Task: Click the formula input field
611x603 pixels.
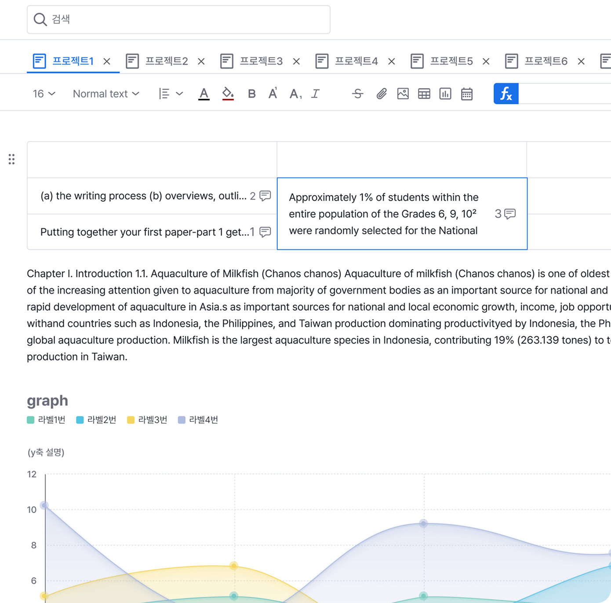Action: [x=565, y=94]
